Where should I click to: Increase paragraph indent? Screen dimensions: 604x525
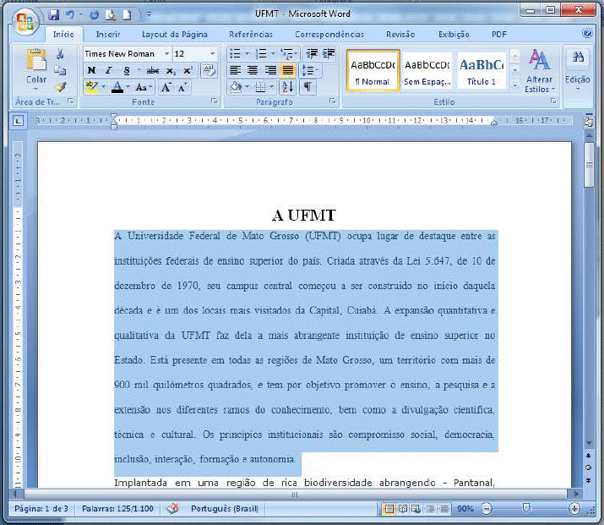click(x=329, y=53)
